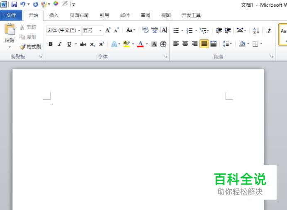Click the Text Effects icon
The width and height of the screenshot is (287, 210).
coord(114,44)
